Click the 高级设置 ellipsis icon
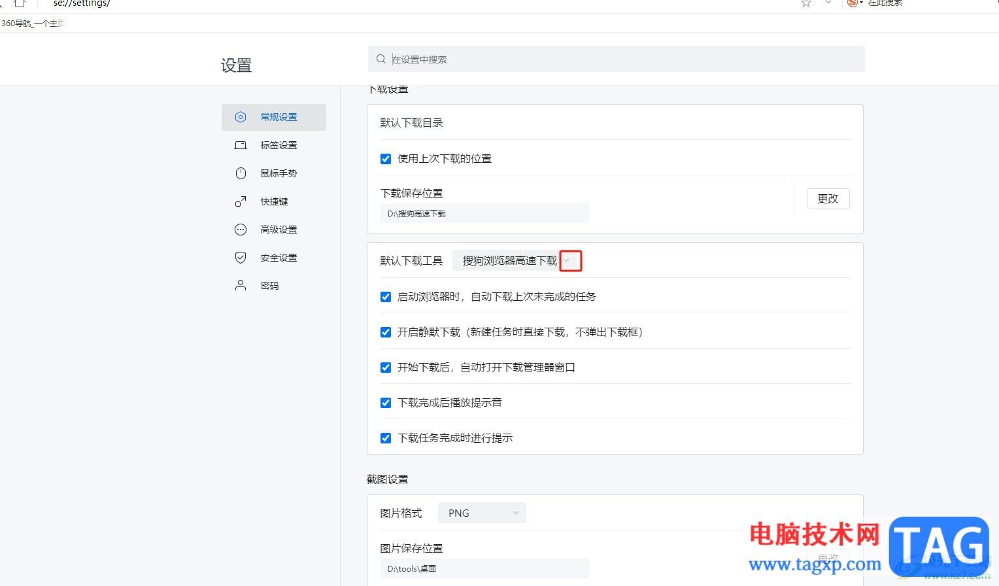The width and height of the screenshot is (999, 586). click(241, 230)
